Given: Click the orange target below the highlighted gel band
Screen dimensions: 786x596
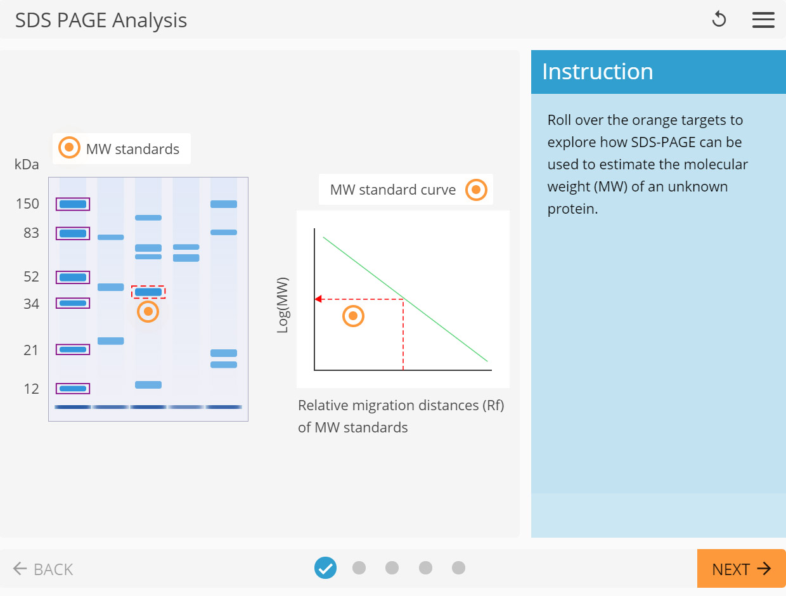Looking at the screenshot, I should point(148,311).
